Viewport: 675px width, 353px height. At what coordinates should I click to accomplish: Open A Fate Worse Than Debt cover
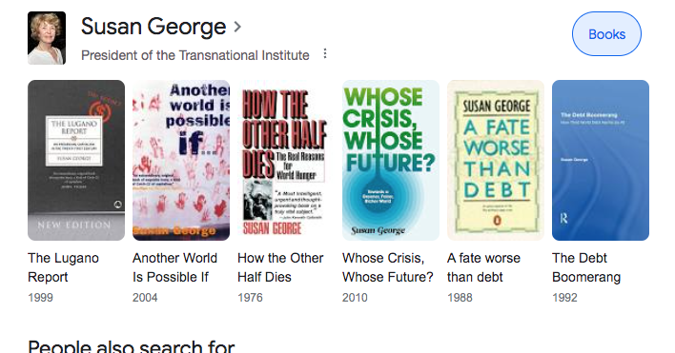(x=496, y=160)
